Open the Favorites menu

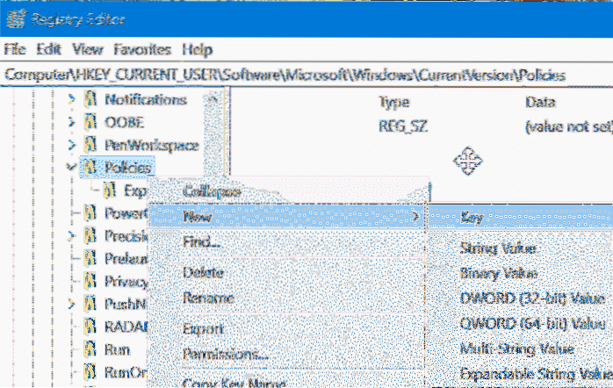[142, 50]
